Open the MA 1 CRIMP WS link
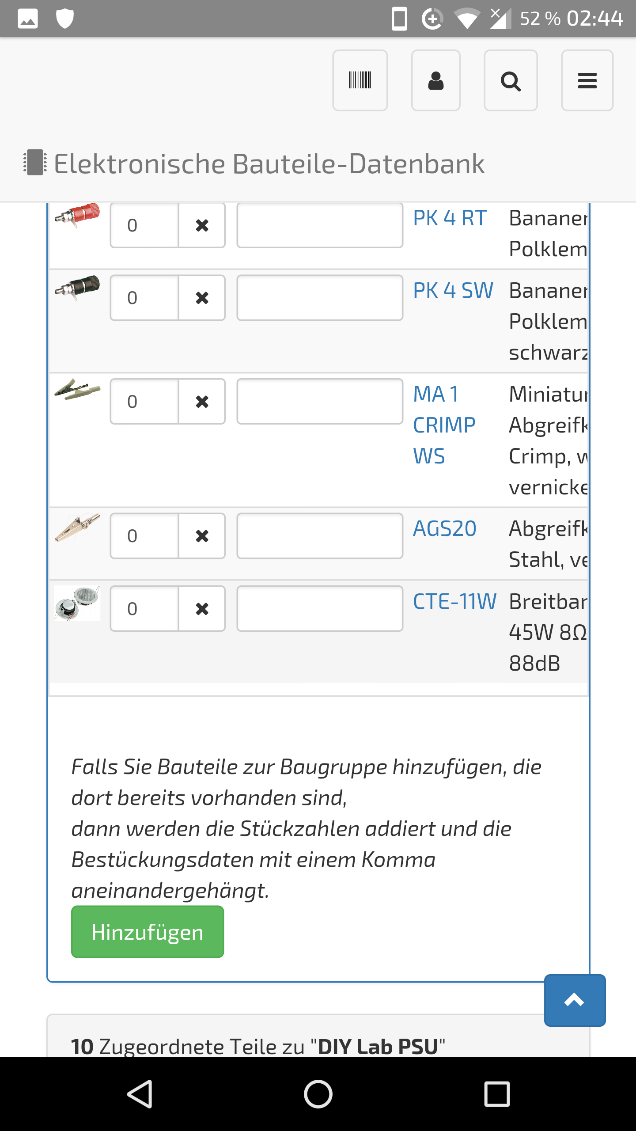Screen dimensions: 636x1131 444,425
